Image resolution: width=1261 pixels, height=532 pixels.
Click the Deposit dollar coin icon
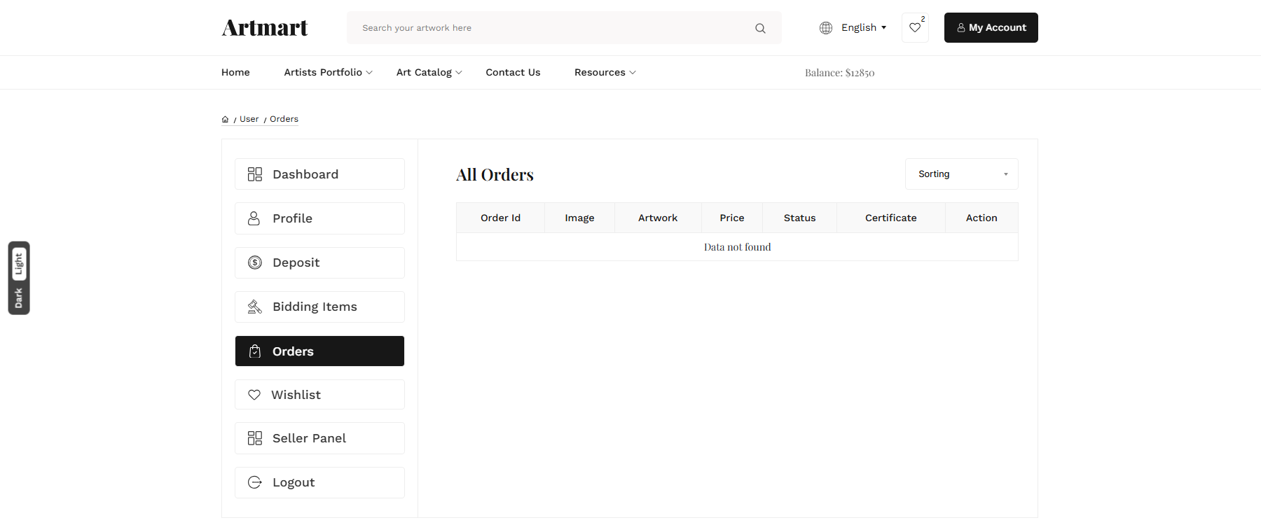tap(255, 262)
